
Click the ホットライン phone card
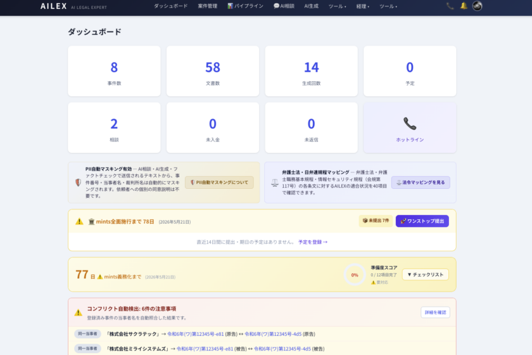410,127
